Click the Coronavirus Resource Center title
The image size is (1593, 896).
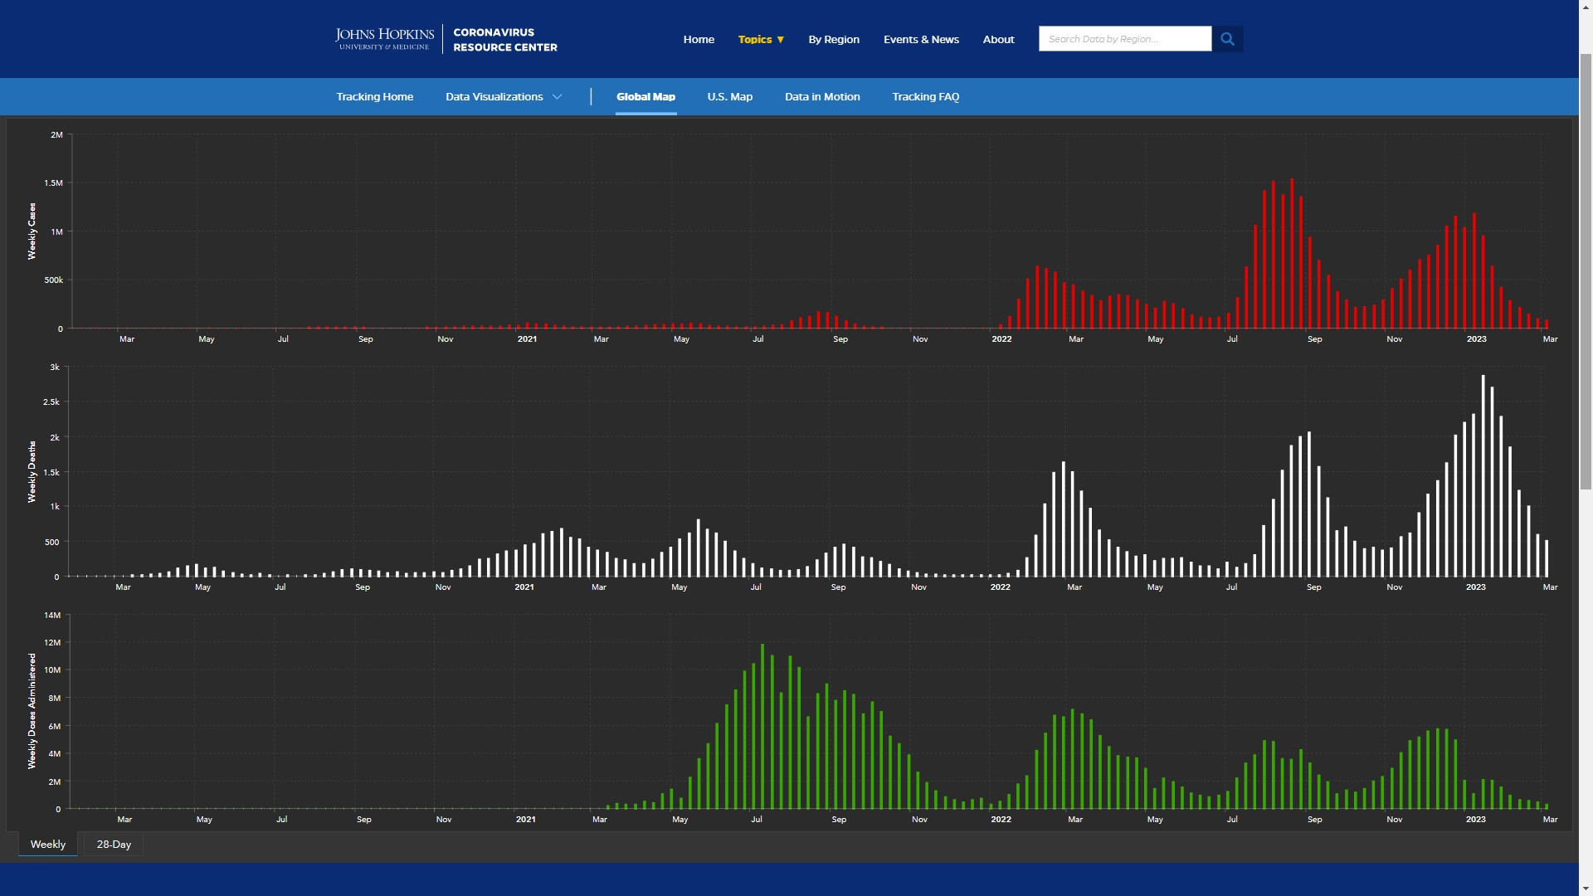pyautogui.click(x=504, y=40)
